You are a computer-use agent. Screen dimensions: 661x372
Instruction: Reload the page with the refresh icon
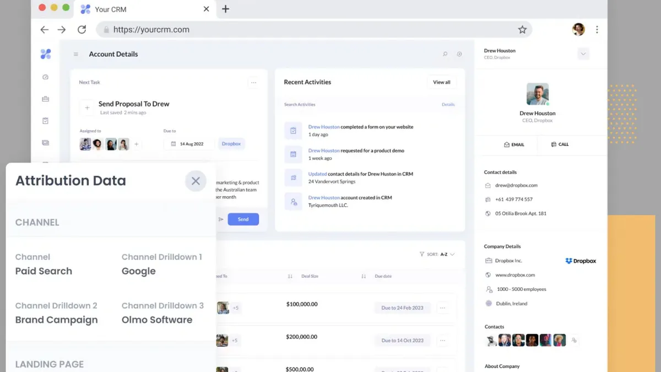(82, 30)
